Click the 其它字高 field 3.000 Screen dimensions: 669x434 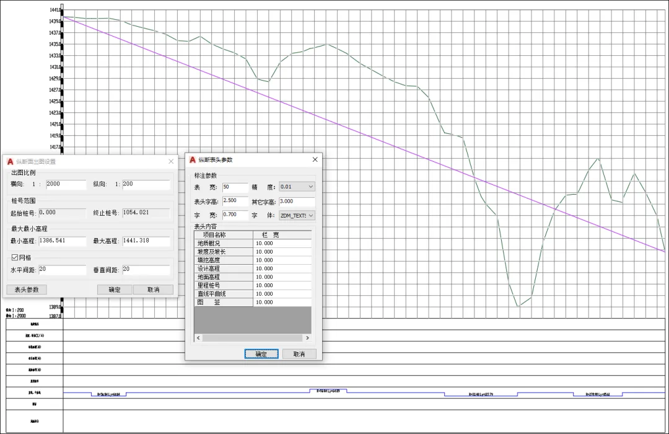297,201
